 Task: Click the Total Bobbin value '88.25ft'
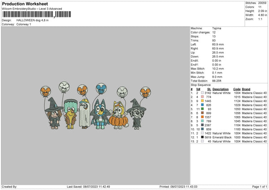point(217,81)
